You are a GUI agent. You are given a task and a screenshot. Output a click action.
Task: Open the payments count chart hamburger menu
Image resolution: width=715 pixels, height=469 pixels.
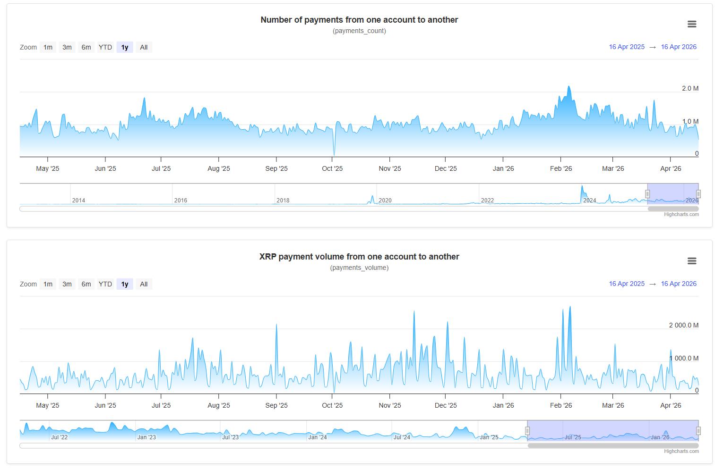click(x=691, y=24)
